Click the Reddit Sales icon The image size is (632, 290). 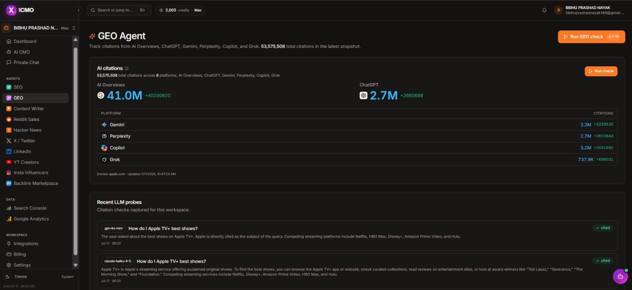pyautogui.click(x=9, y=119)
